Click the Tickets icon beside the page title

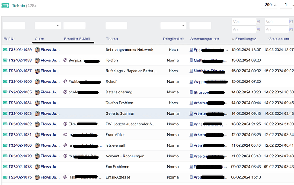pyautogui.click(x=5, y=6)
